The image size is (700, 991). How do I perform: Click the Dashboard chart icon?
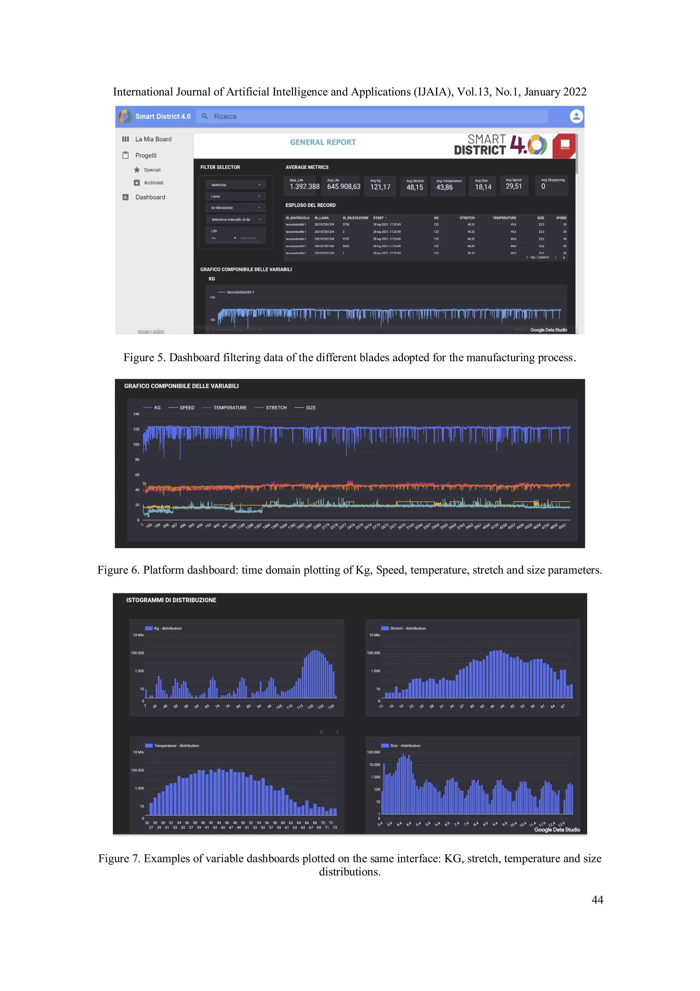[x=125, y=197]
